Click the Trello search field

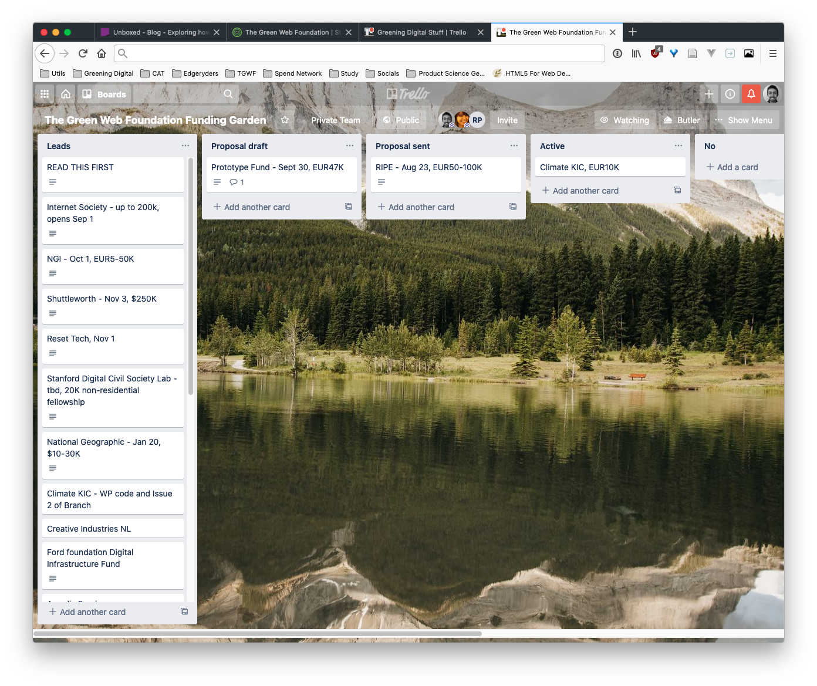point(185,94)
